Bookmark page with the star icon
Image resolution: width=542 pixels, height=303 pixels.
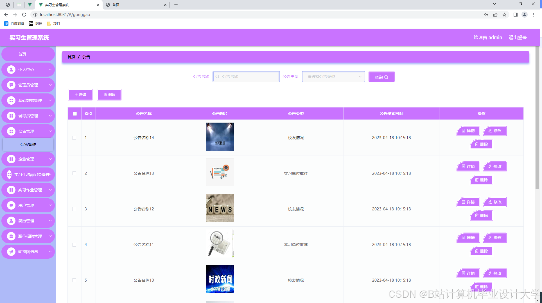[x=504, y=15]
